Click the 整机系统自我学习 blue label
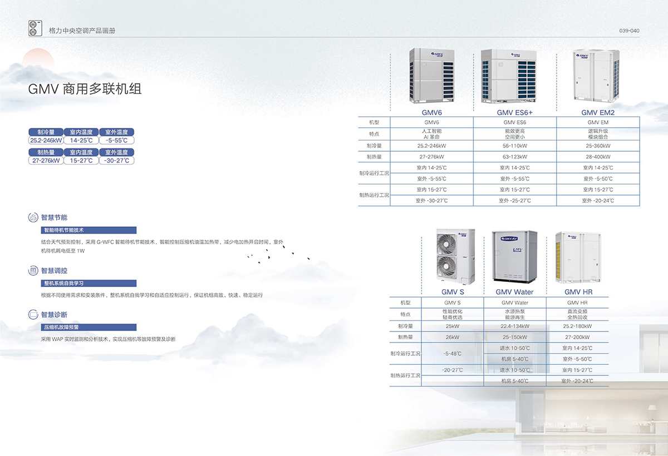Screen dimensions: 668x456 (89, 283)
